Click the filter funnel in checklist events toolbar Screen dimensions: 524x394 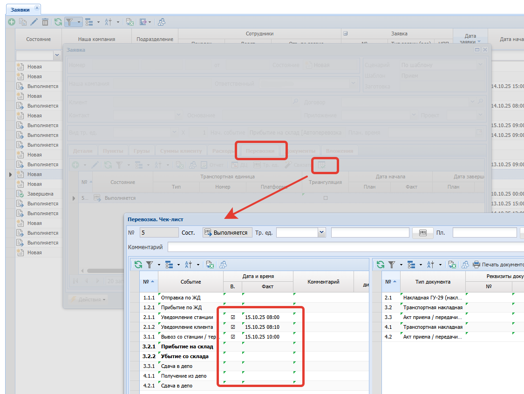[x=150, y=265]
